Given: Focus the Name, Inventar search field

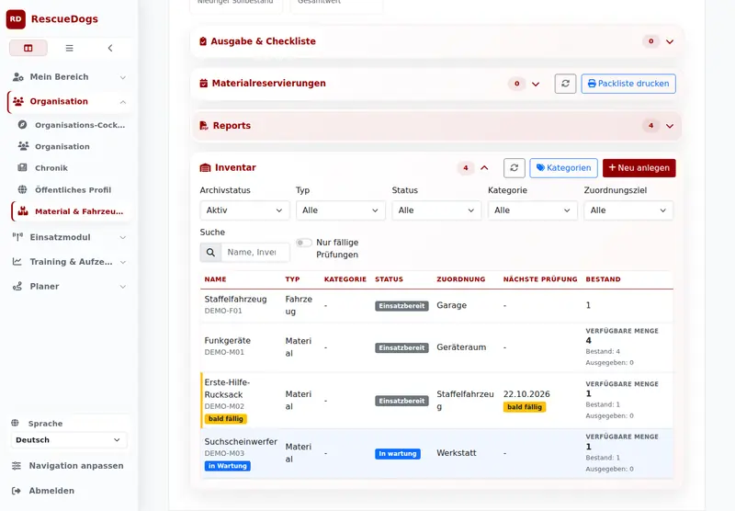Looking at the screenshot, I should pos(255,252).
